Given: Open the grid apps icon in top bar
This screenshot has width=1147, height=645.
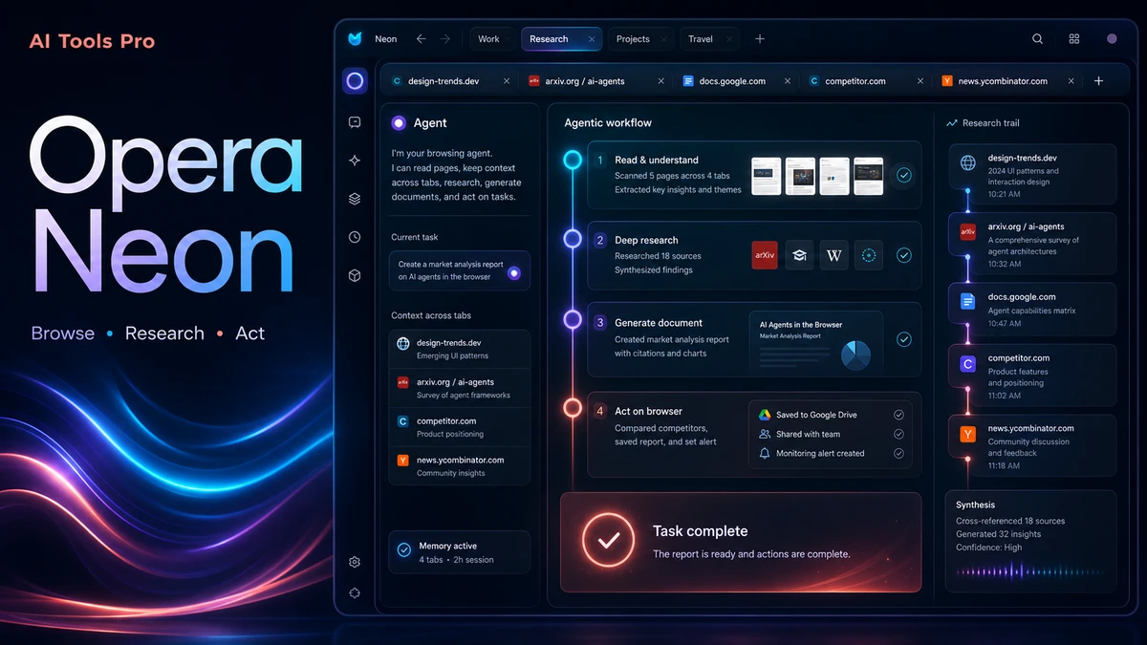Looking at the screenshot, I should (x=1074, y=39).
